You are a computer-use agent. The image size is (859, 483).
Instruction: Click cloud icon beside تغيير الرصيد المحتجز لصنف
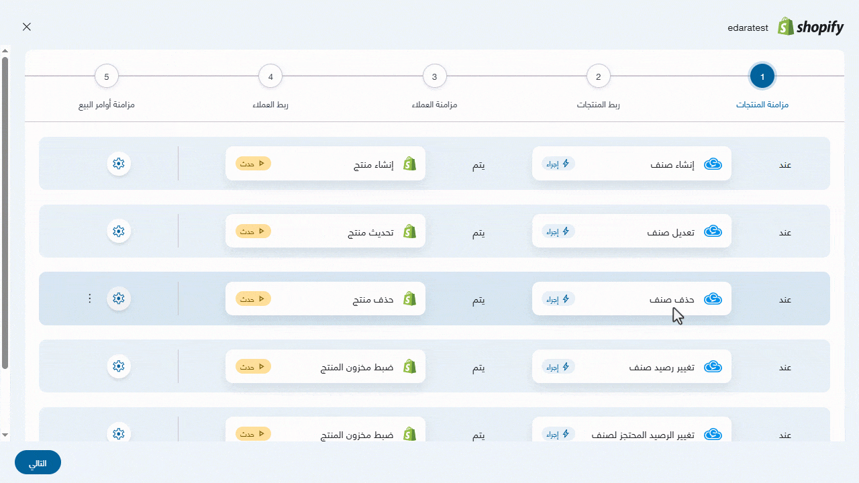pos(713,435)
